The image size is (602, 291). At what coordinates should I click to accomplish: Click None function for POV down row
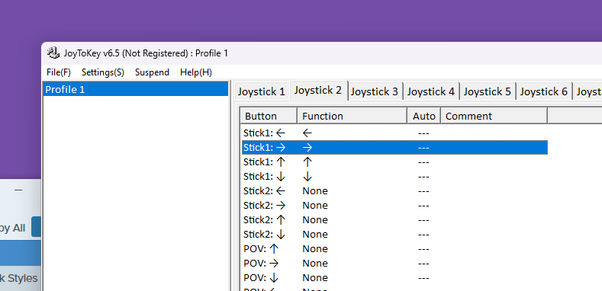coord(315,277)
